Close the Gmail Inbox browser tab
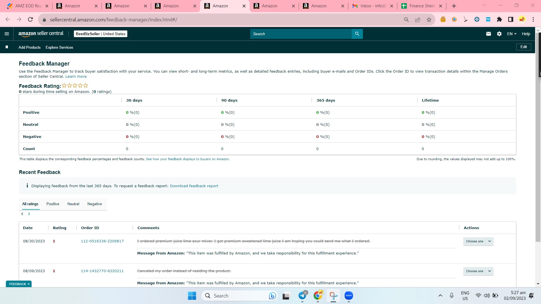 pos(391,6)
